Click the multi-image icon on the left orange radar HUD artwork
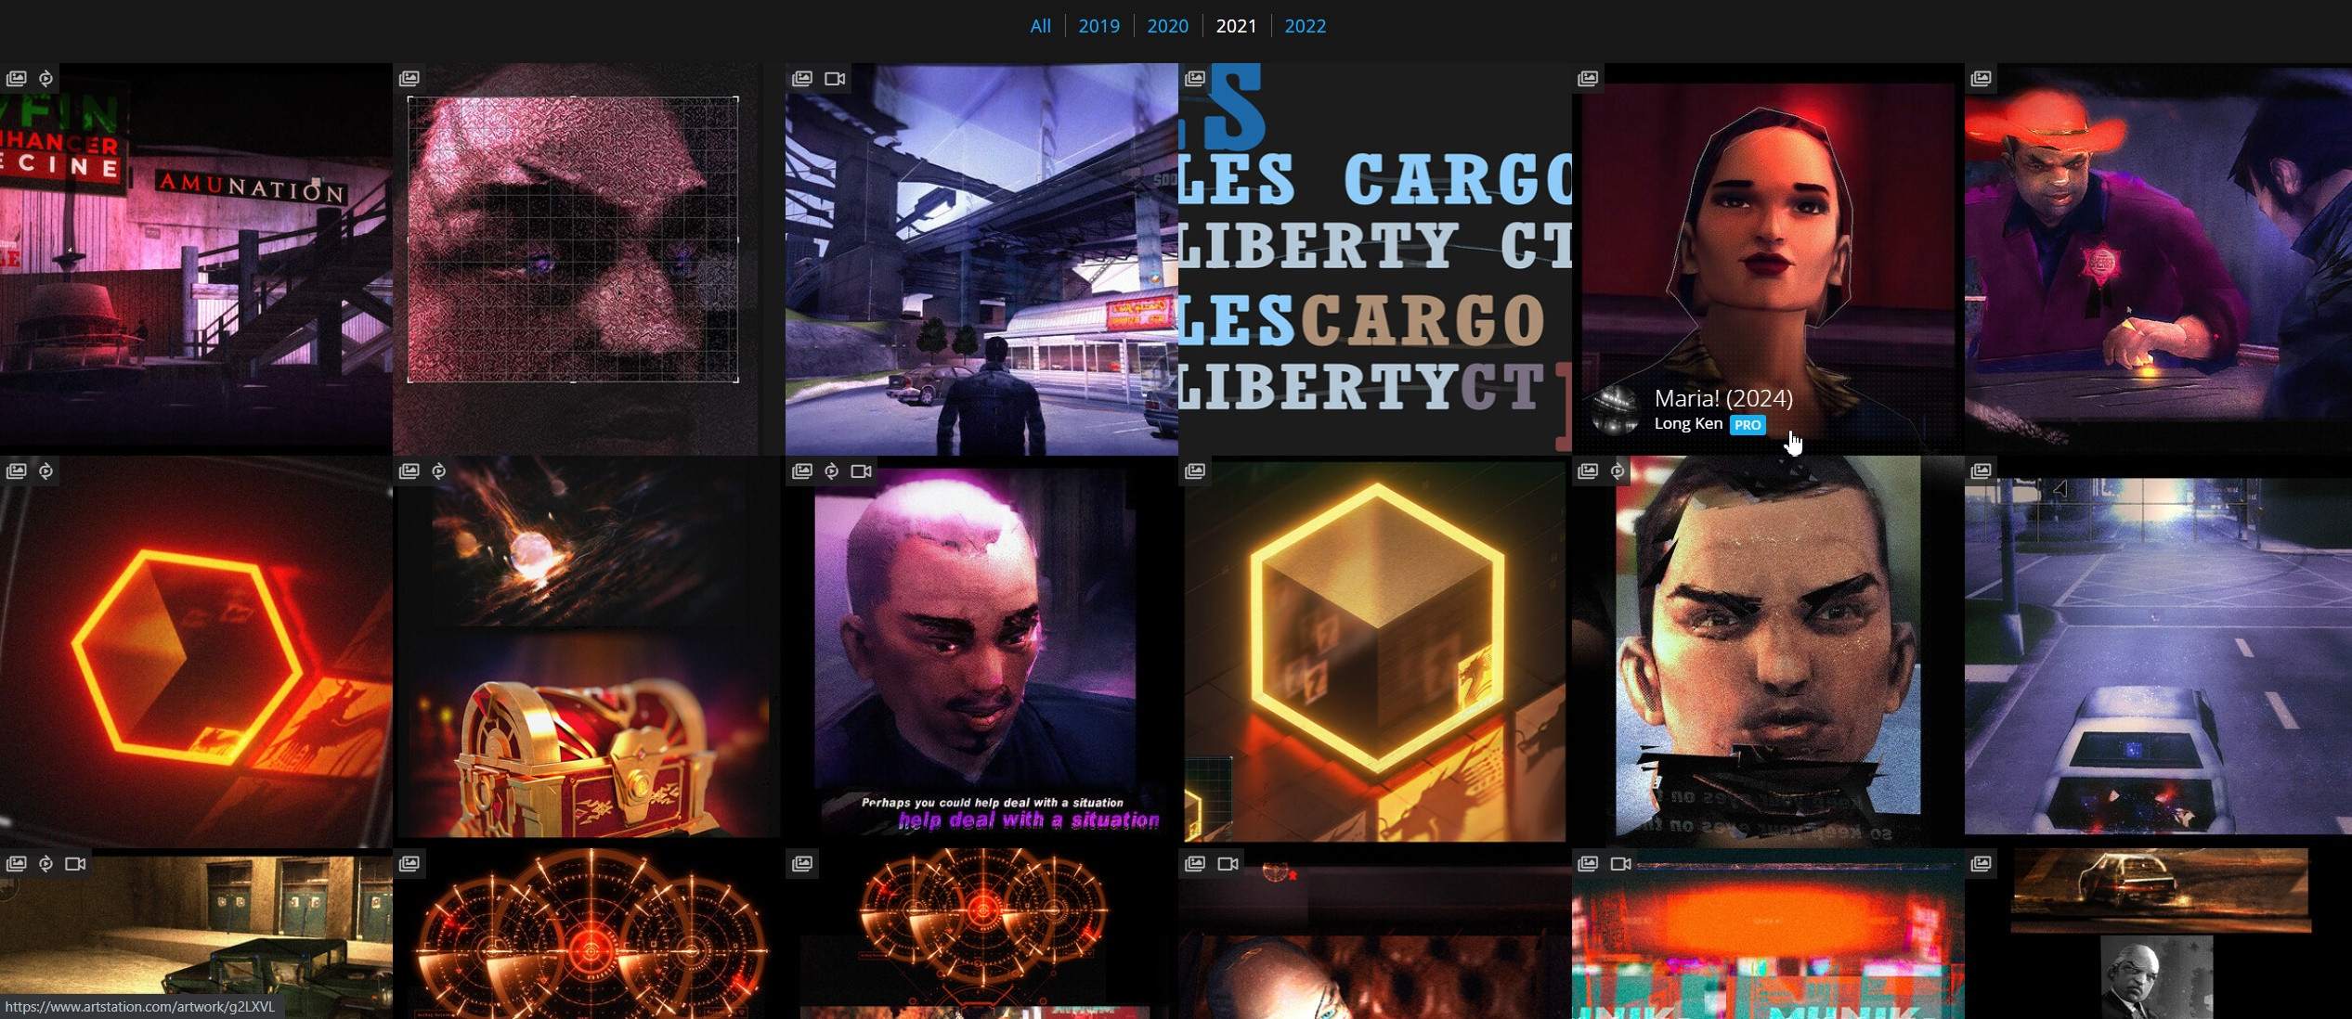The height and width of the screenshot is (1019, 2352). [x=409, y=864]
